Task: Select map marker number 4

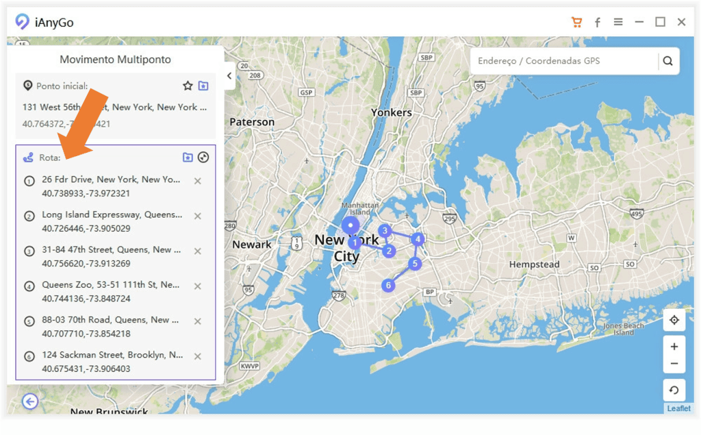Action: click(418, 239)
